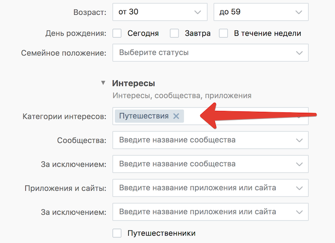Click the Путешественники checkbox label
This screenshot has height=243, width=335.
pos(161,233)
